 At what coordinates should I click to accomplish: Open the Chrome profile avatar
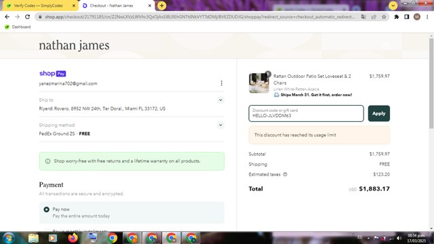pos(417,17)
